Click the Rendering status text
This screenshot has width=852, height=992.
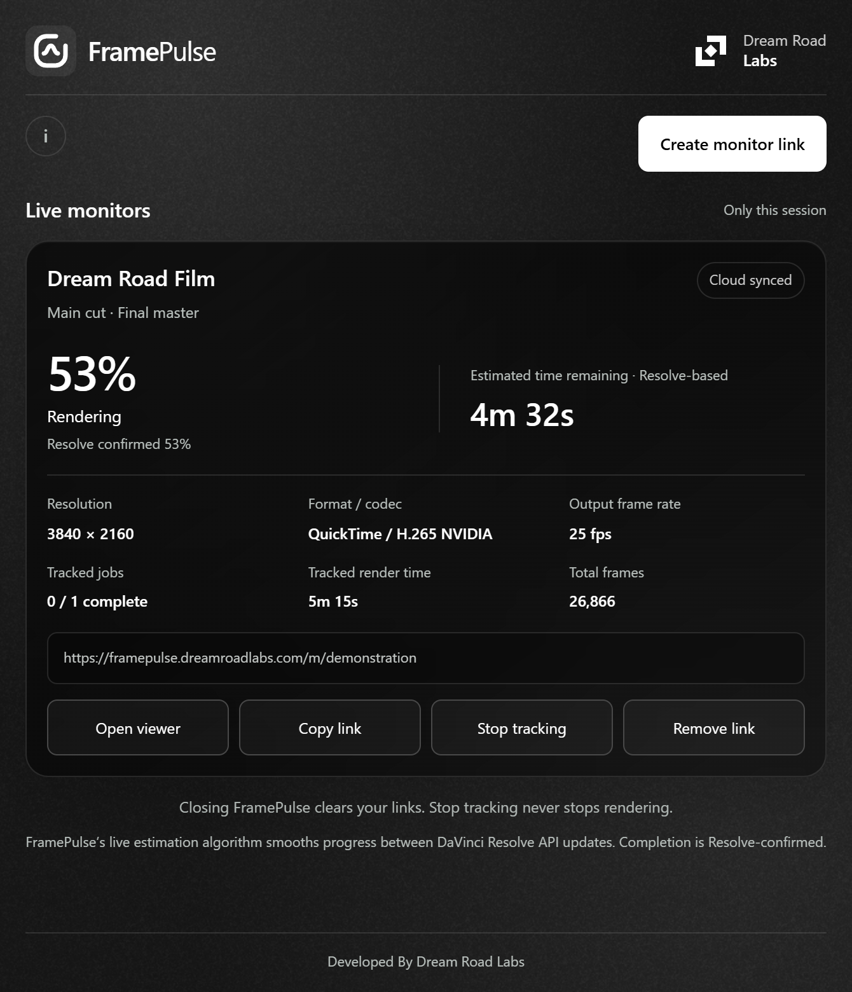(x=84, y=417)
